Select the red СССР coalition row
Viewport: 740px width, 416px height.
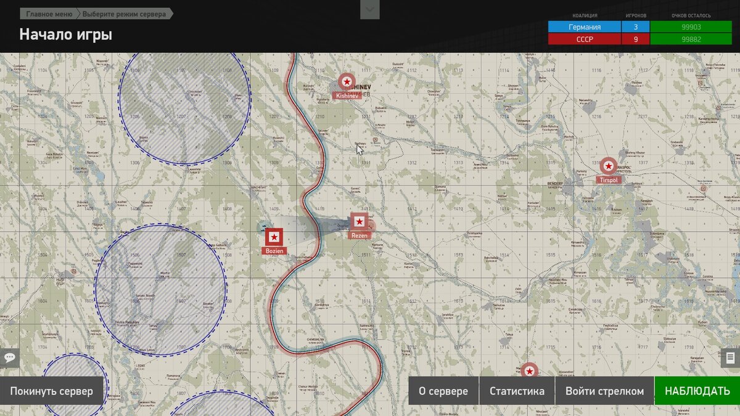coord(584,39)
